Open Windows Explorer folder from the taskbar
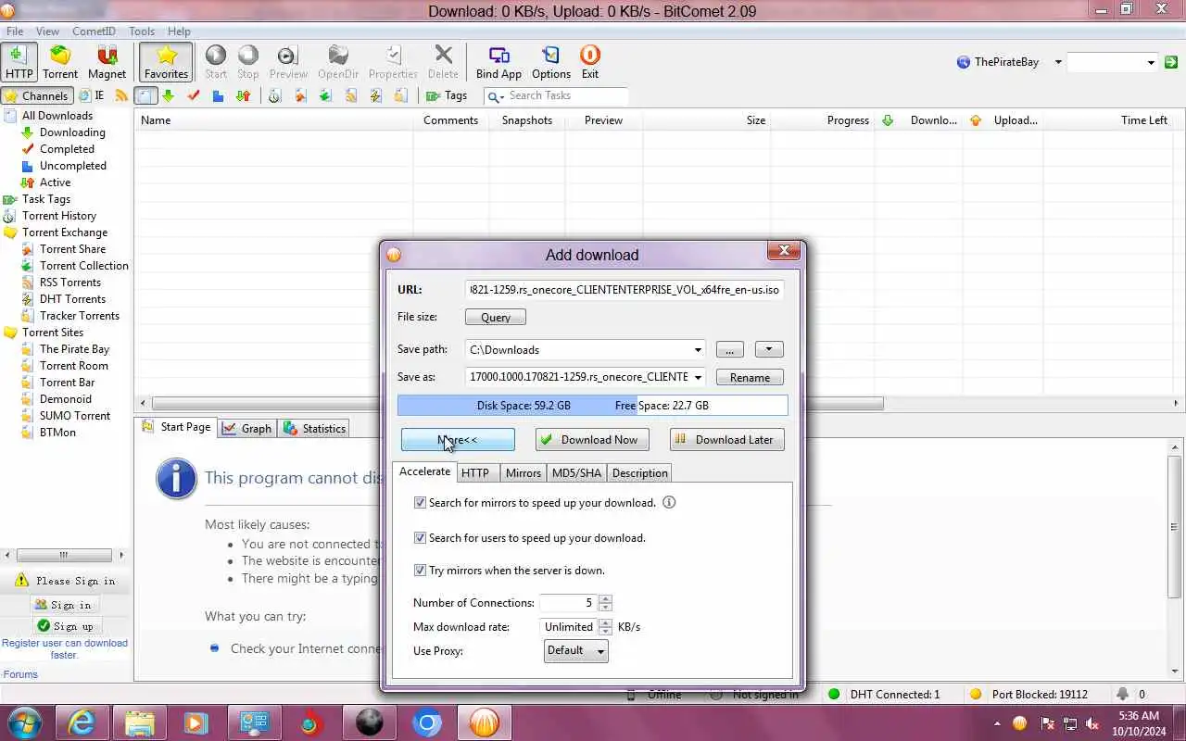The width and height of the screenshot is (1186, 741). coord(139,722)
